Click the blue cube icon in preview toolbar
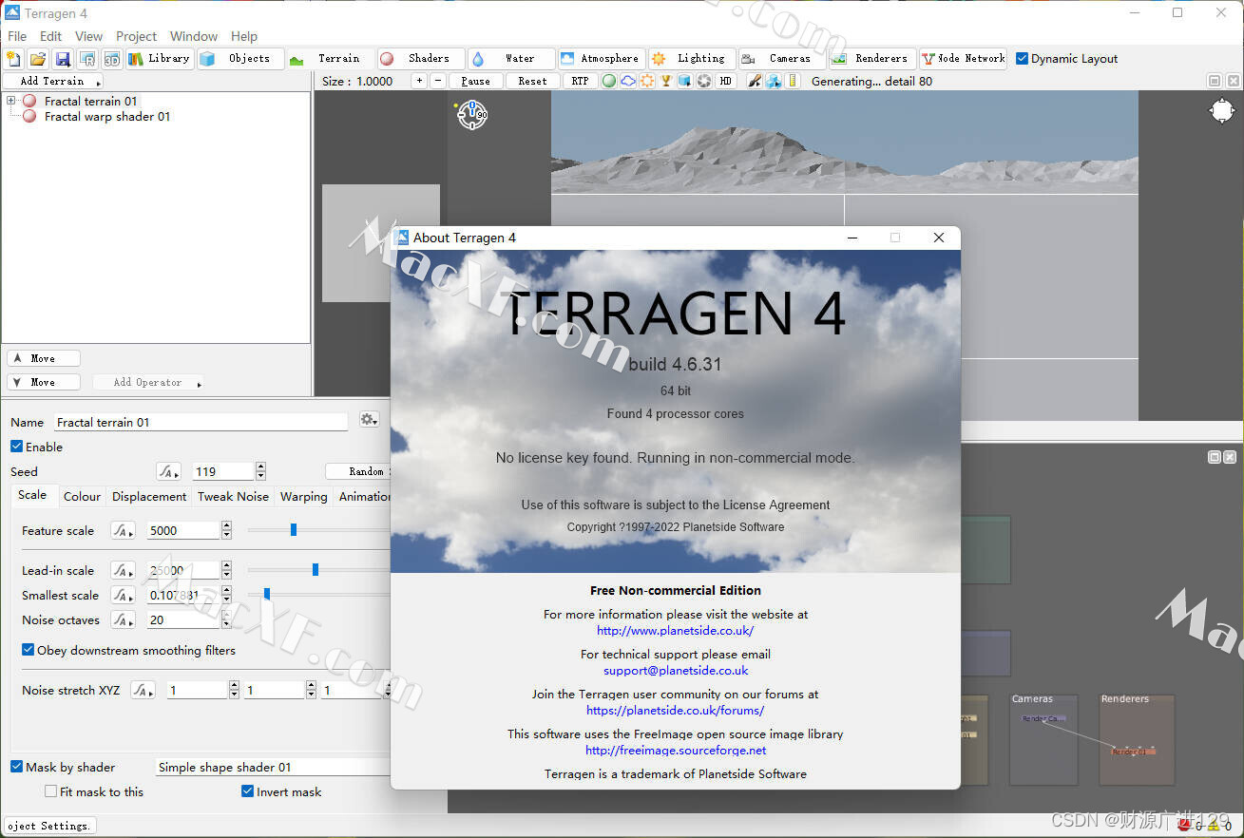The height and width of the screenshot is (838, 1244). pyautogui.click(x=684, y=81)
